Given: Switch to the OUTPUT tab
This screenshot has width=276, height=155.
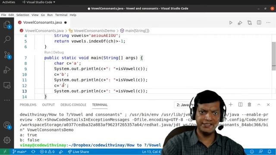Looking at the screenshot, I should click(48, 105).
